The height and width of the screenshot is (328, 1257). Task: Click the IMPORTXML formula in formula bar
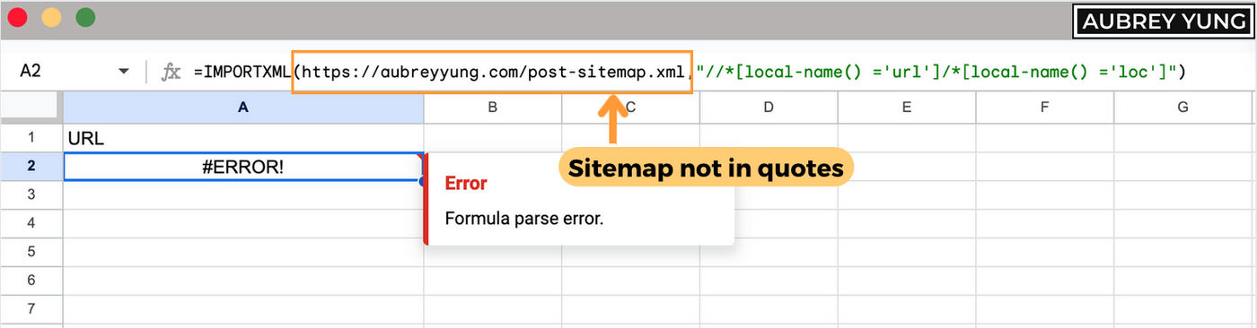click(x=690, y=72)
